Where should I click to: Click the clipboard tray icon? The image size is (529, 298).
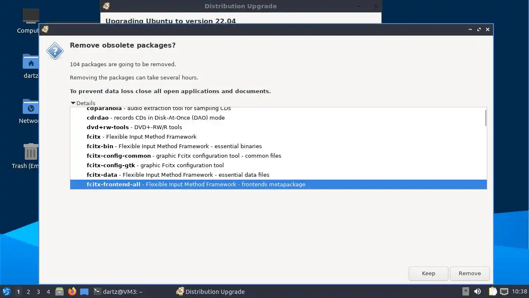pos(492,291)
